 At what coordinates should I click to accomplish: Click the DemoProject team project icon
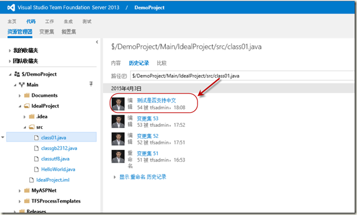pyautogui.click(x=17, y=74)
